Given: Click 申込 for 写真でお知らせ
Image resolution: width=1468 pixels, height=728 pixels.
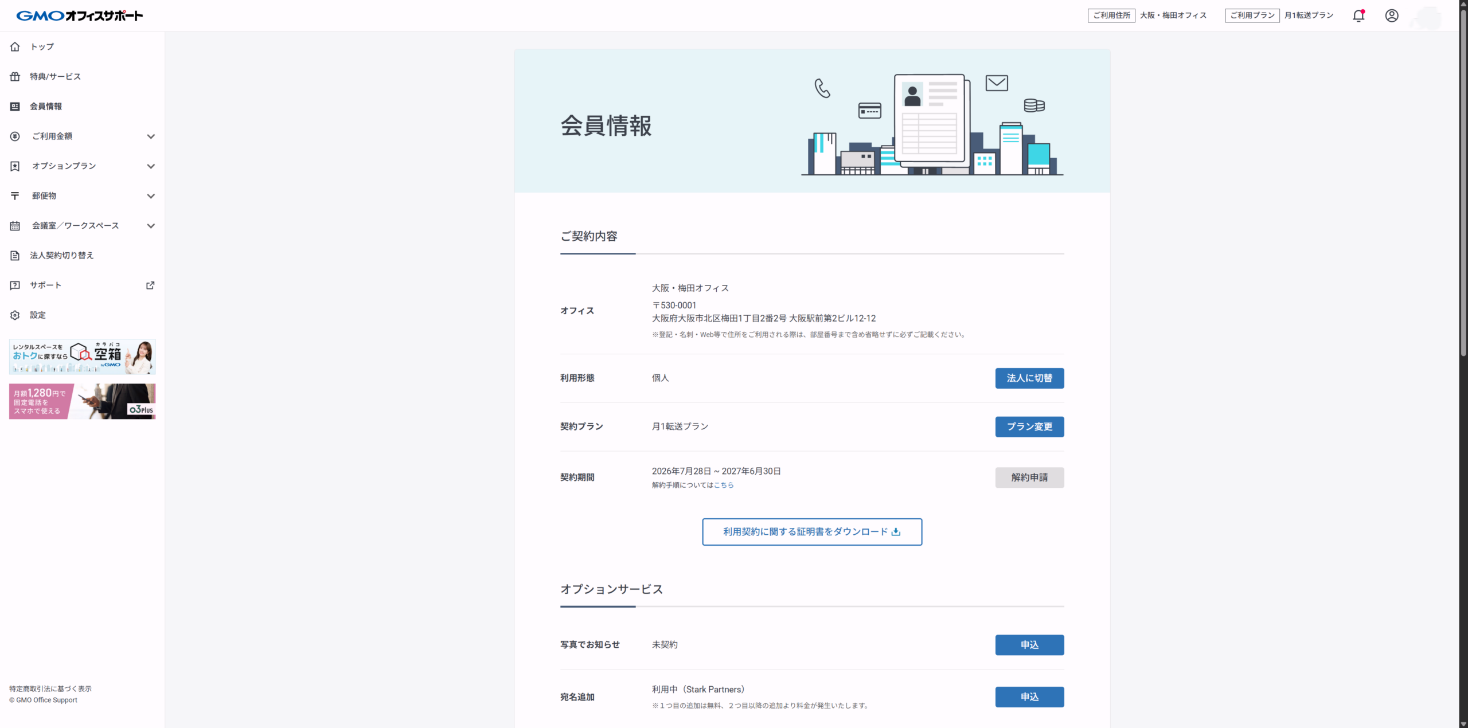Looking at the screenshot, I should tap(1029, 644).
